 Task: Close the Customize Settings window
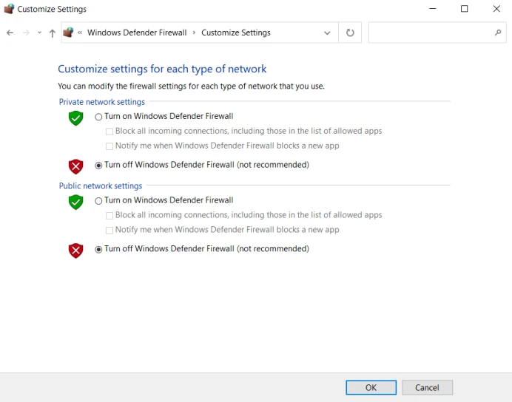[496, 9]
